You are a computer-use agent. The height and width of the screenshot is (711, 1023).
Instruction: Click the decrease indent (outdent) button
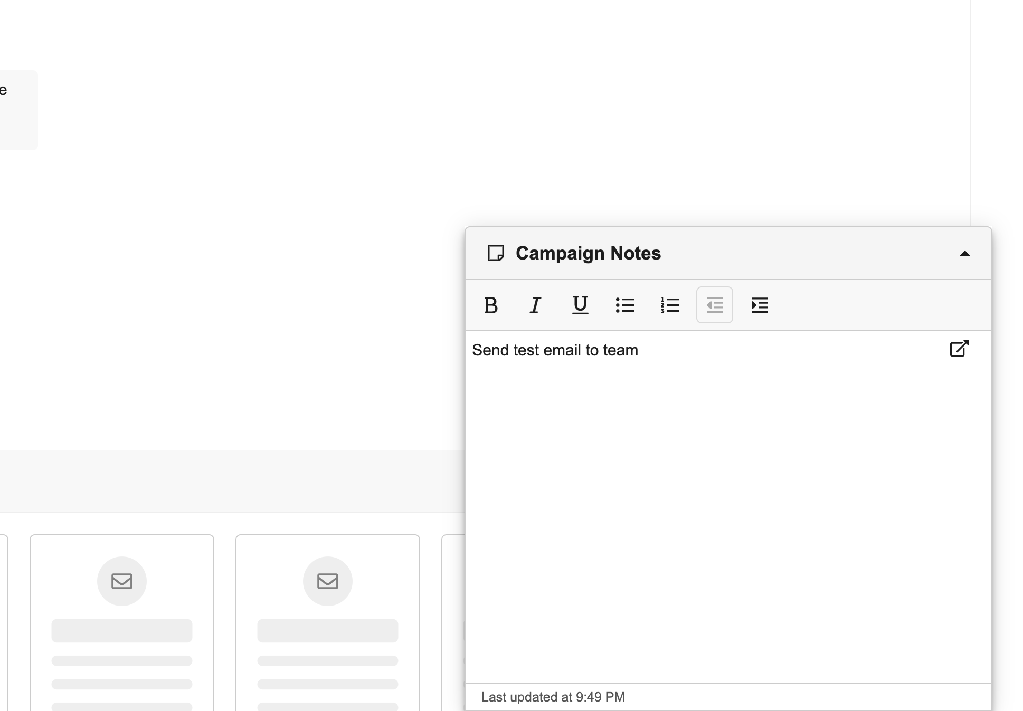[715, 305]
